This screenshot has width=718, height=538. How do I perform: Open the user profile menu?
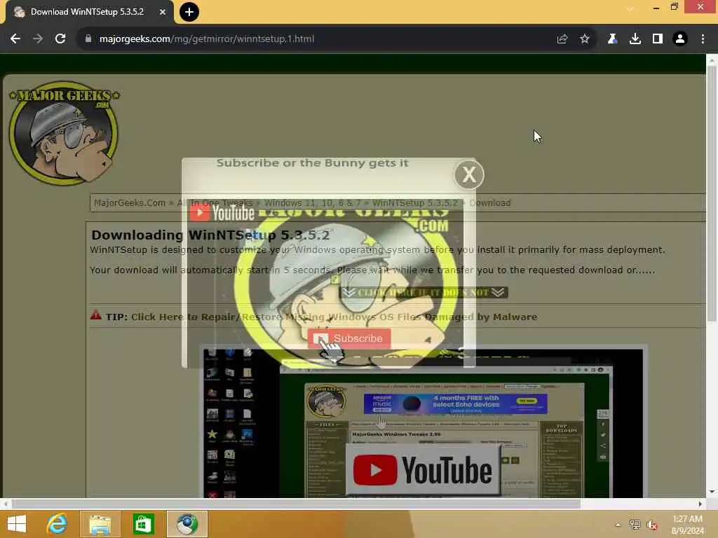[x=680, y=39]
